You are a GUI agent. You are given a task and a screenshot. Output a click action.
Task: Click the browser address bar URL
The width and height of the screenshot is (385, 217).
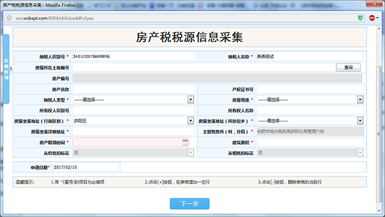pyautogui.click(x=54, y=18)
